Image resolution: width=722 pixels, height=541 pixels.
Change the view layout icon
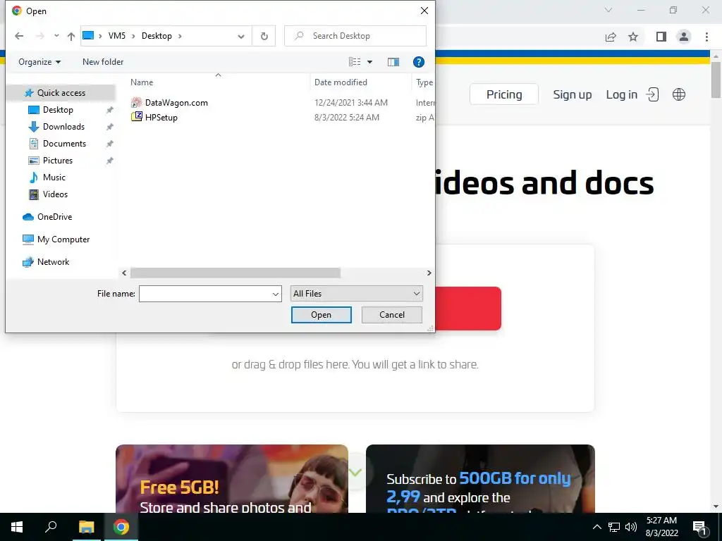(x=355, y=62)
